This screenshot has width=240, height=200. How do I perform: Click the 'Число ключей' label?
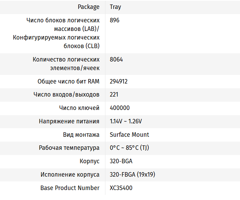[79, 108]
